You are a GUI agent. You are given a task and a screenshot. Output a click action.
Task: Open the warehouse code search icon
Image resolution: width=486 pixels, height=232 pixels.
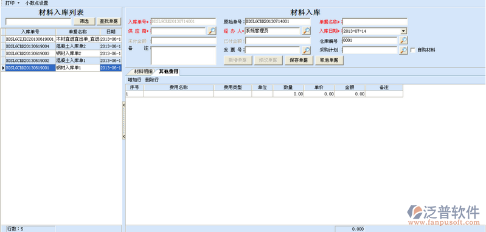pyautogui.click(x=403, y=41)
